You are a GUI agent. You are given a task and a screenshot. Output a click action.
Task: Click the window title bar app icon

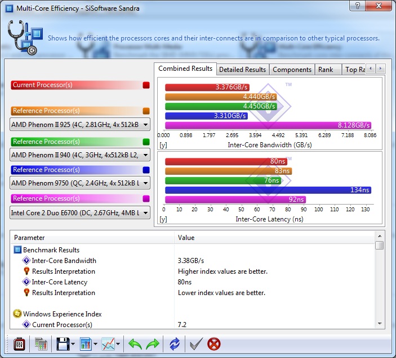(x=9, y=8)
